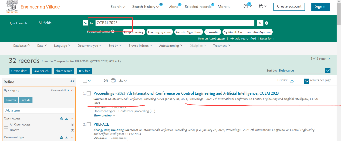Open the Sort by Relevance dropdown arrow
This screenshot has height=141, width=341.
point(328,70)
